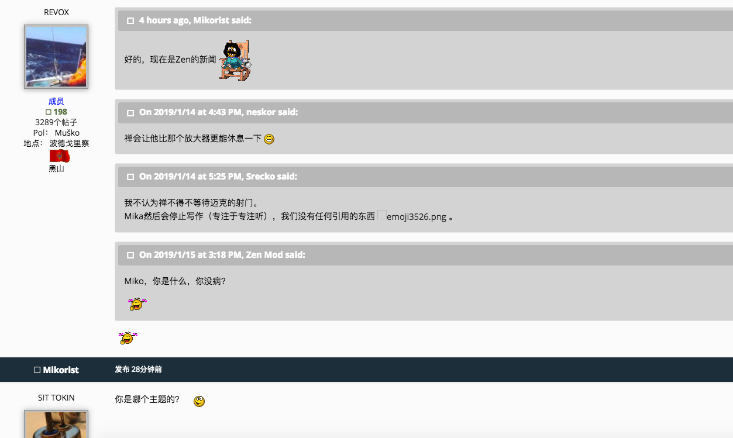This screenshot has height=438, width=733.
Task: Open Mikorist's SIT TOKIN avatar image
Action: pos(56,425)
